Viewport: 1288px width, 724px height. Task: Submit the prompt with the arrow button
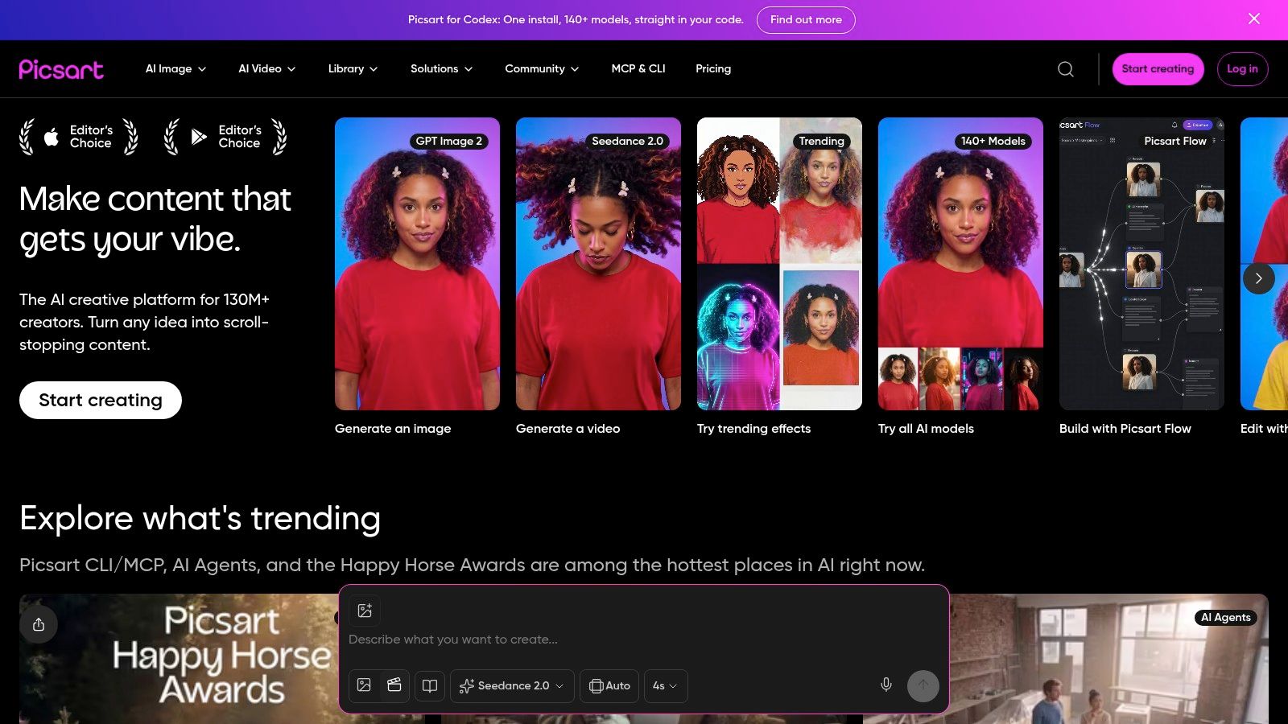coord(923,686)
